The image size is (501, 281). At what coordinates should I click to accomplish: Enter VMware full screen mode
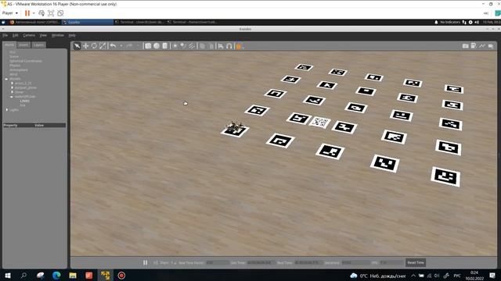coord(51,13)
